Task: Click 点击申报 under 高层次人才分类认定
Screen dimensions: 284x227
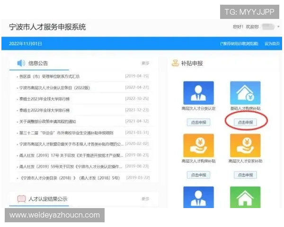Action: pos(198,122)
